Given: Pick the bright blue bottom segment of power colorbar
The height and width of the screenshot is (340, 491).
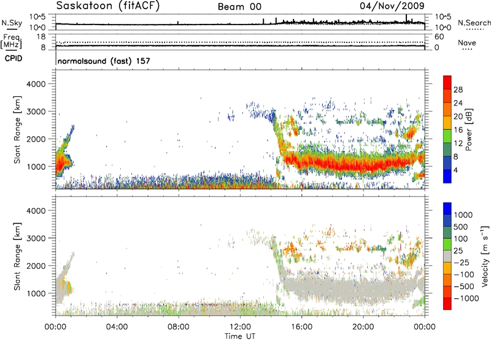Looking at the screenshot, I should pyautogui.click(x=447, y=176).
